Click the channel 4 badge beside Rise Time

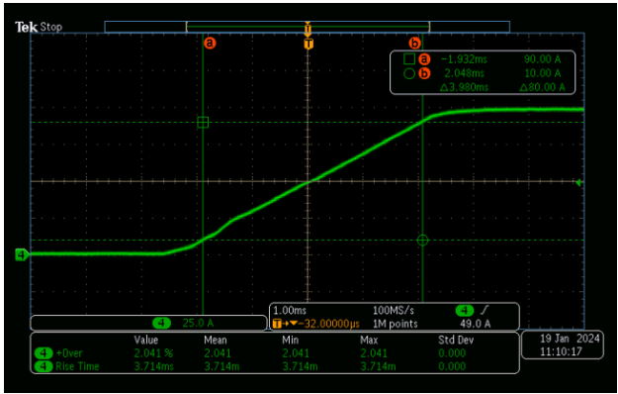(x=44, y=367)
